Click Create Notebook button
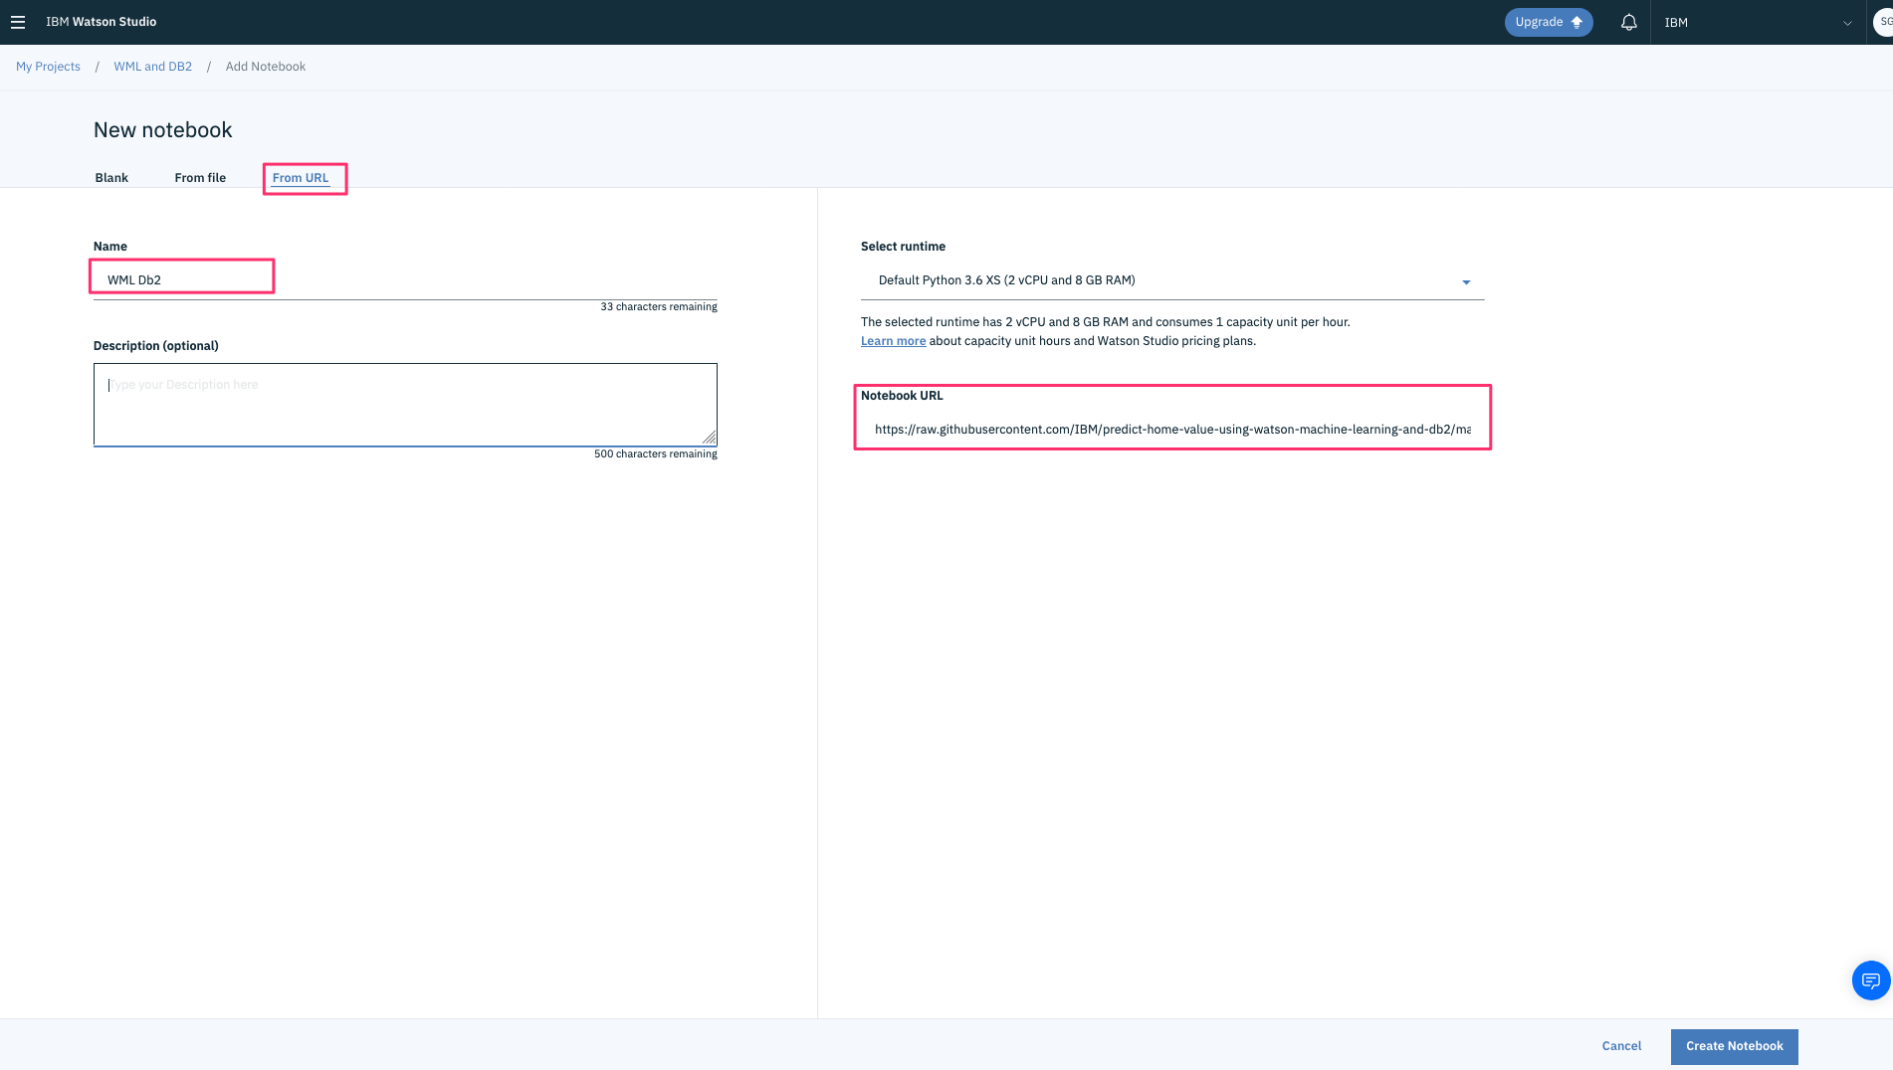The image size is (1893, 1070). click(1734, 1046)
